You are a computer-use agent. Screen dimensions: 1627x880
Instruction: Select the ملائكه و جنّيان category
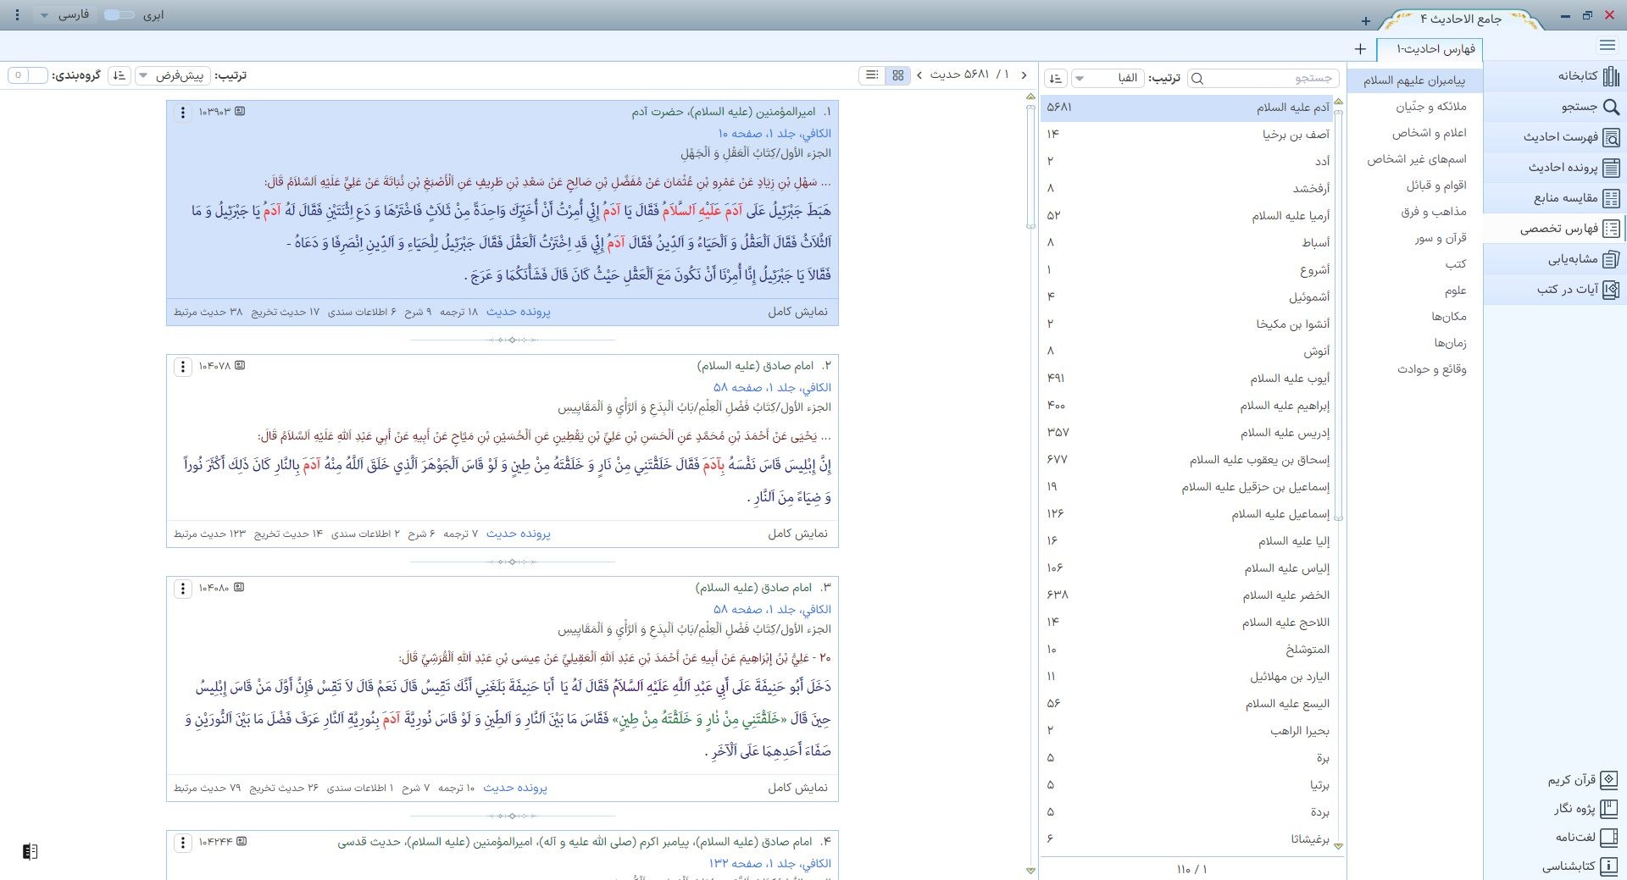pyautogui.click(x=1430, y=107)
